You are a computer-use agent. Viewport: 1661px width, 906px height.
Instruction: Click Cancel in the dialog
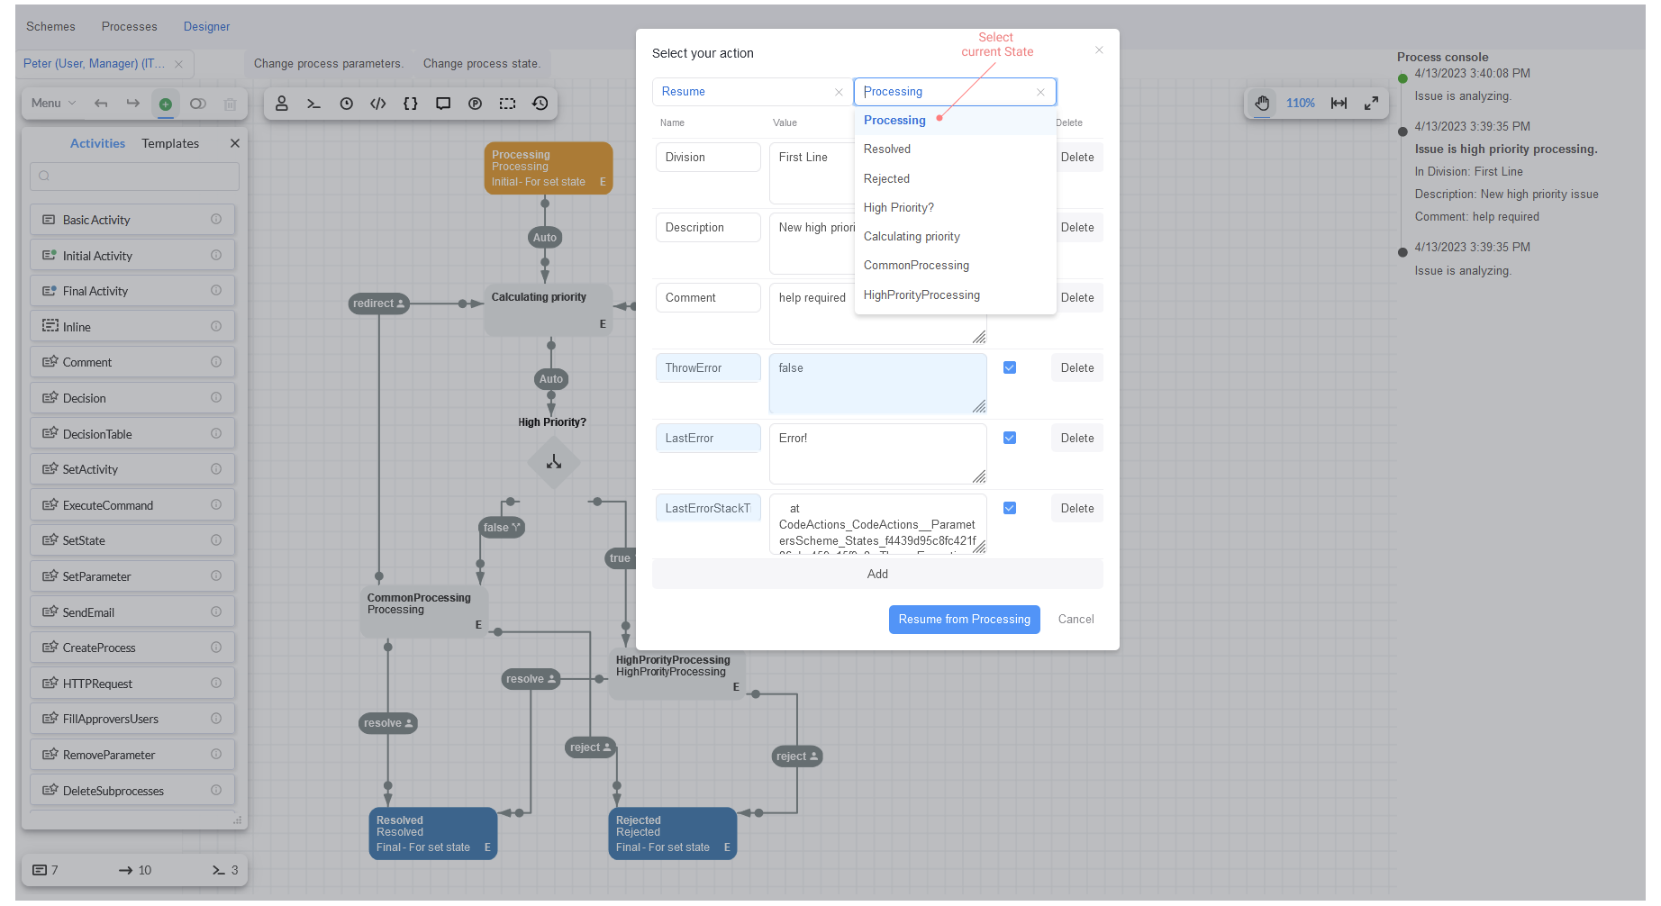pyautogui.click(x=1076, y=620)
